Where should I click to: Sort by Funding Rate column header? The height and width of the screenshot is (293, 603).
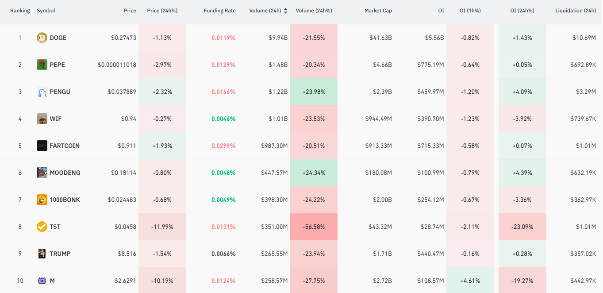[219, 11]
